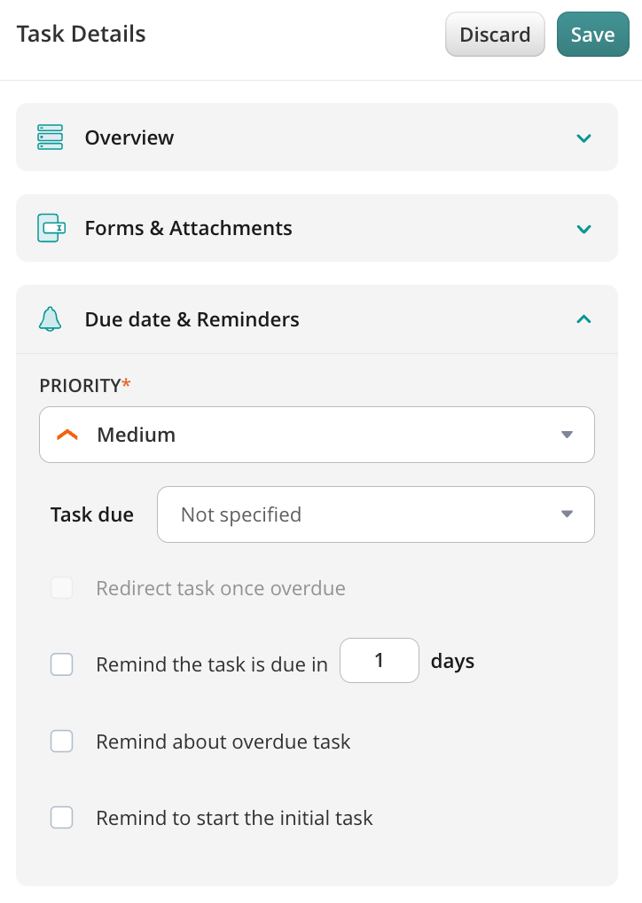Click the days number input field
This screenshot has width=642, height=903.
(x=380, y=661)
